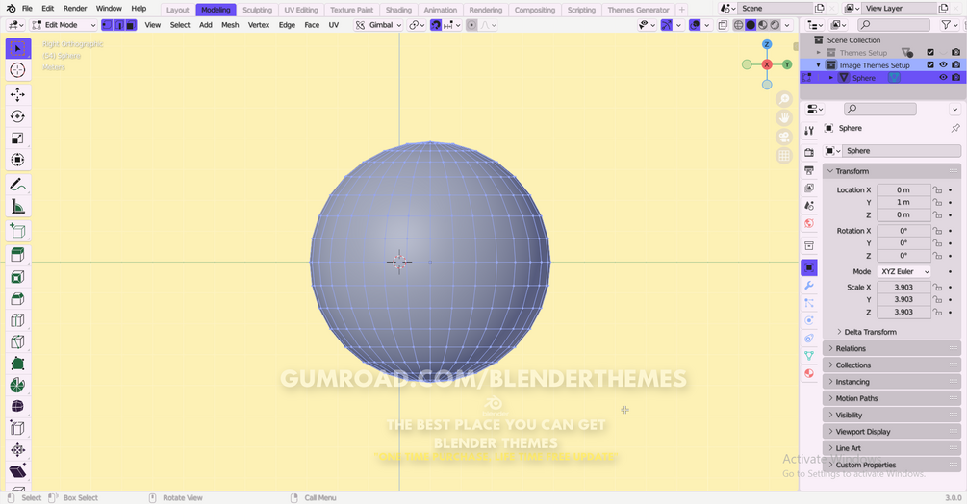Select the Scale tool
This screenshot has width=967, height=504.
click(18, 138)
